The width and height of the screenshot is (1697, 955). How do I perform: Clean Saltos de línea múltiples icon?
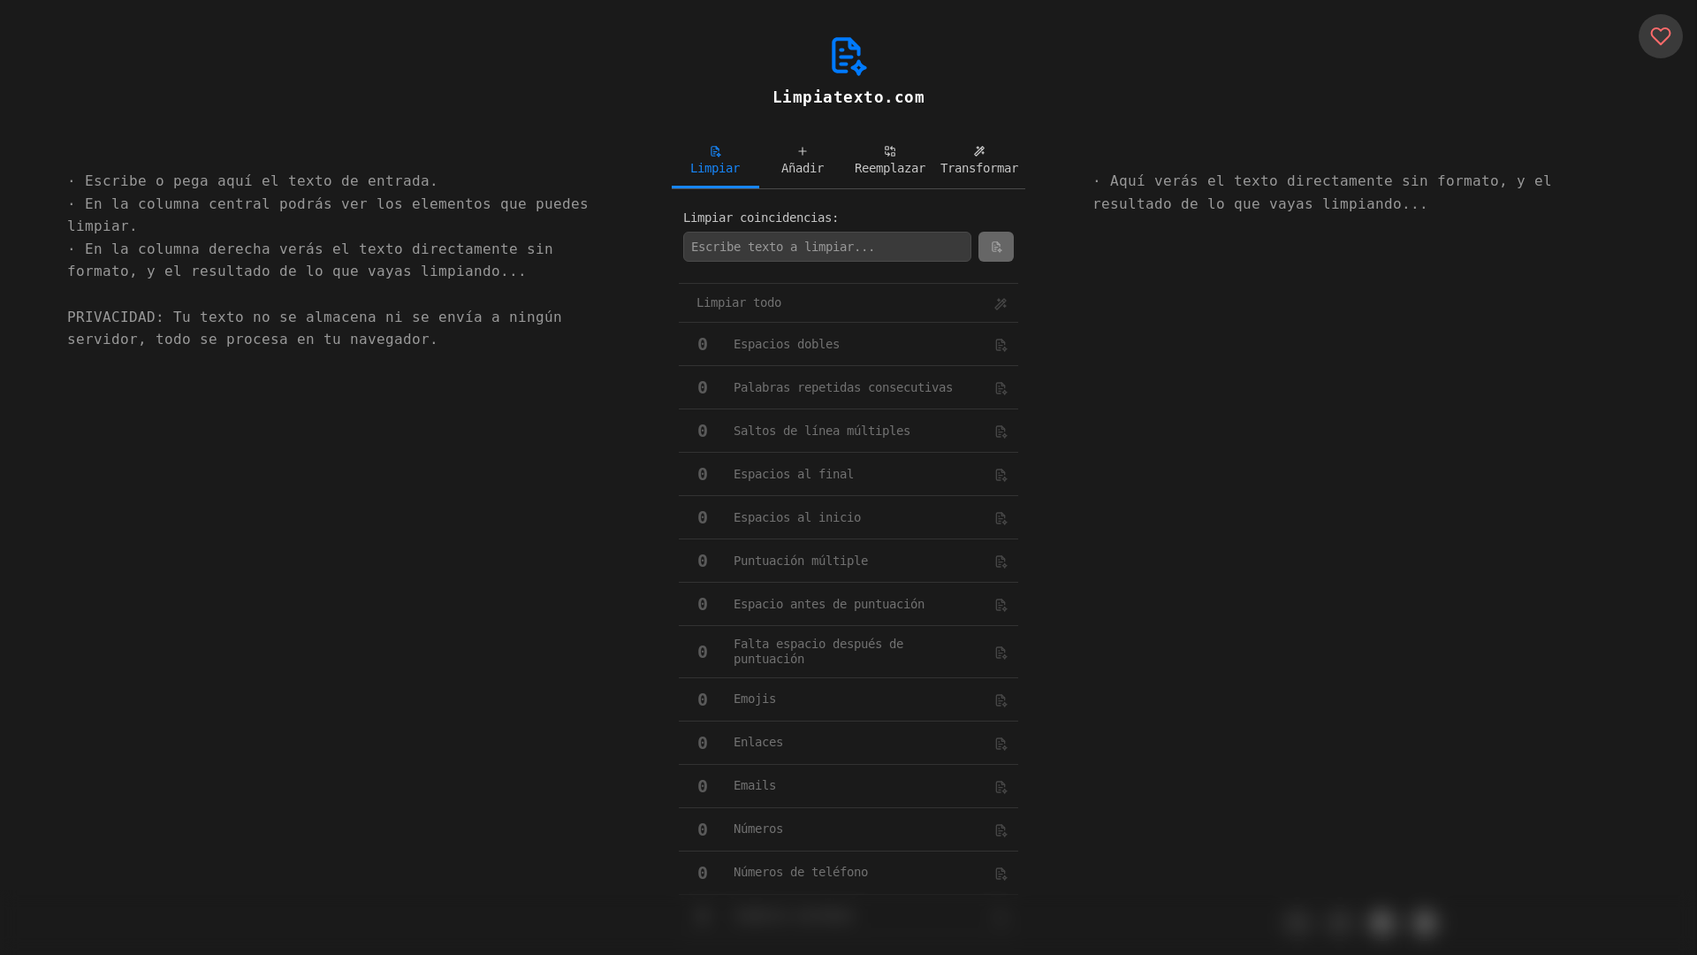coord(1001,432)
